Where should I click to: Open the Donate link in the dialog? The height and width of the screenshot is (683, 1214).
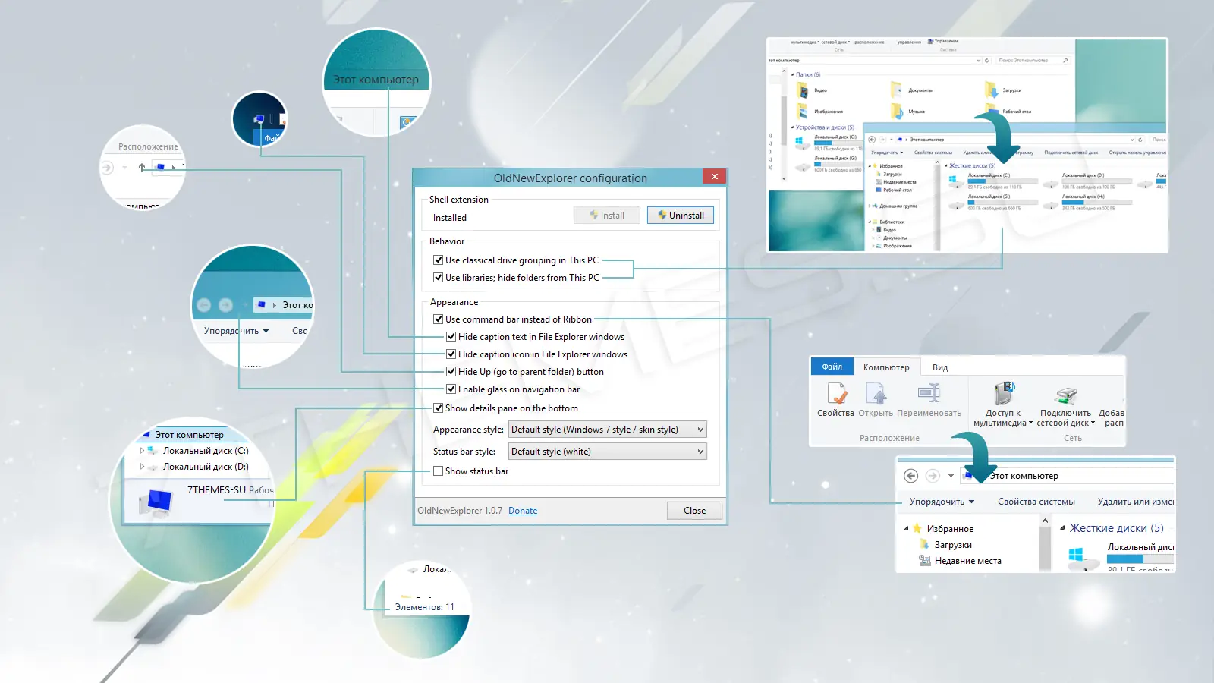coord(523,510)
